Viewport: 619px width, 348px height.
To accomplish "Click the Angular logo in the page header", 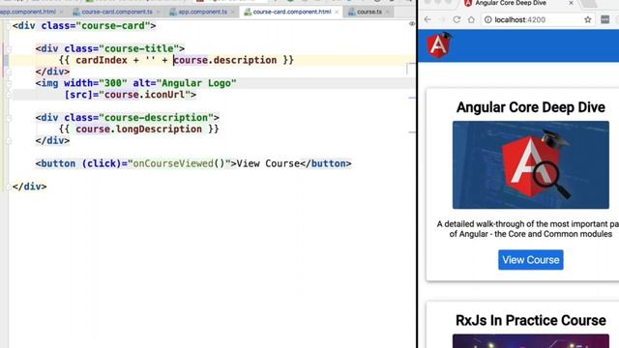I will pyautogui.click(x=439, y=45).
